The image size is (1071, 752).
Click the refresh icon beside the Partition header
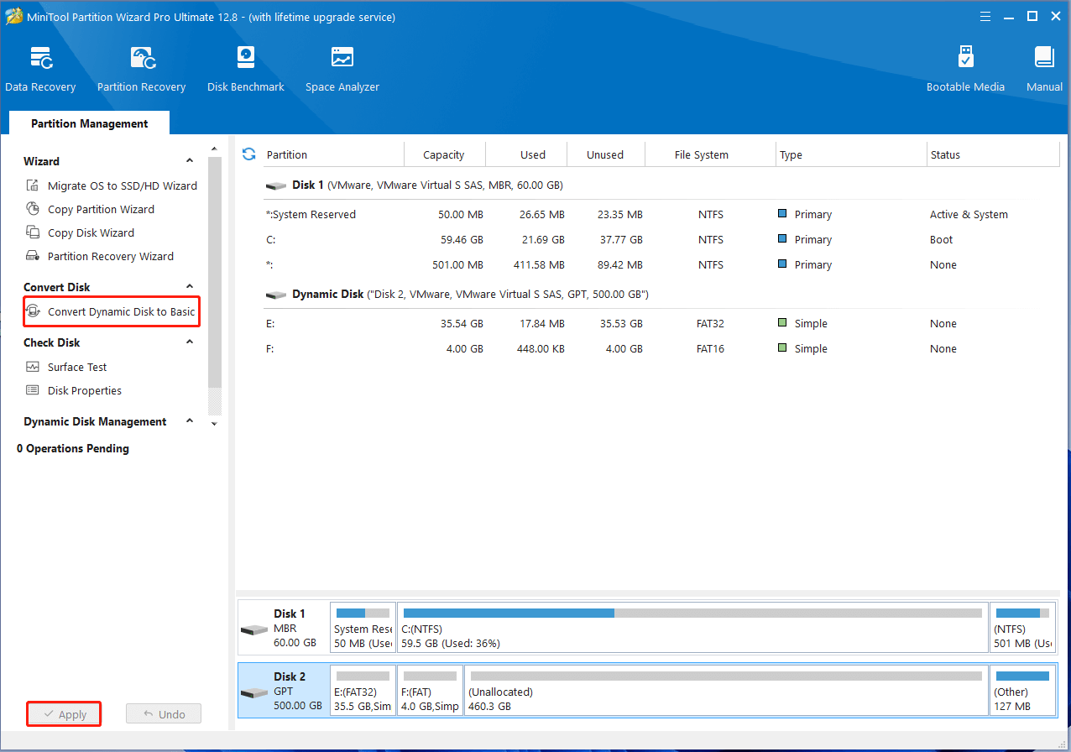[248, 154]
